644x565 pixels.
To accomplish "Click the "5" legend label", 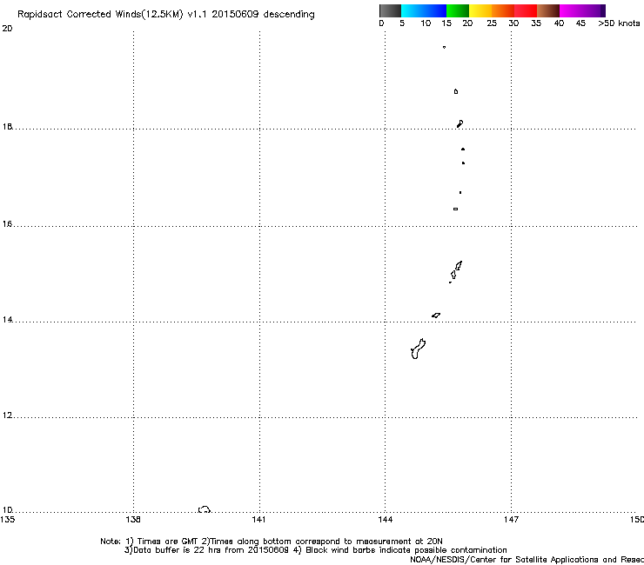I will [x=402, y=23].
